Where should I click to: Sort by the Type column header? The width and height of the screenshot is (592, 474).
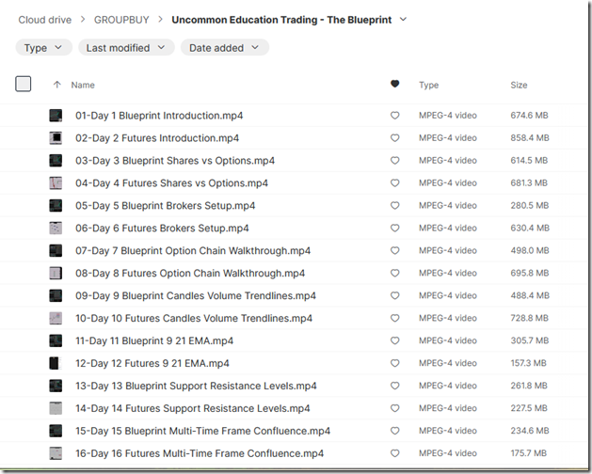(429, 85)
